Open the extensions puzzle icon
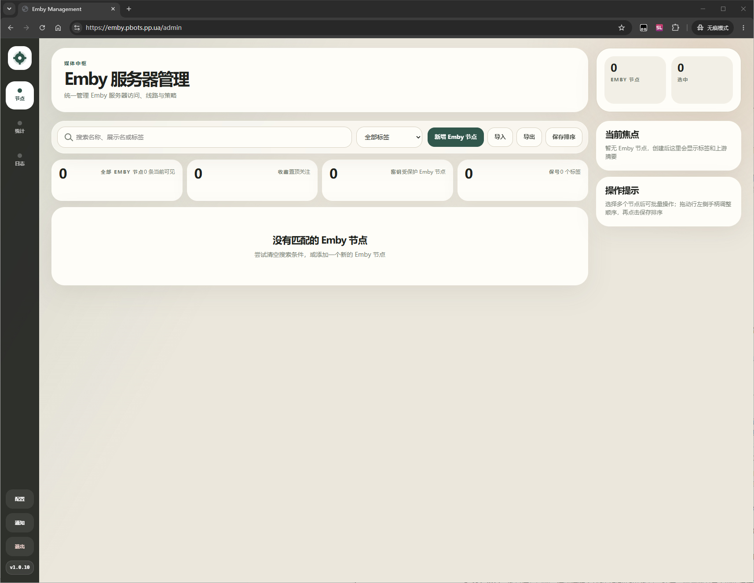754x583 pixels. (675, 28)
